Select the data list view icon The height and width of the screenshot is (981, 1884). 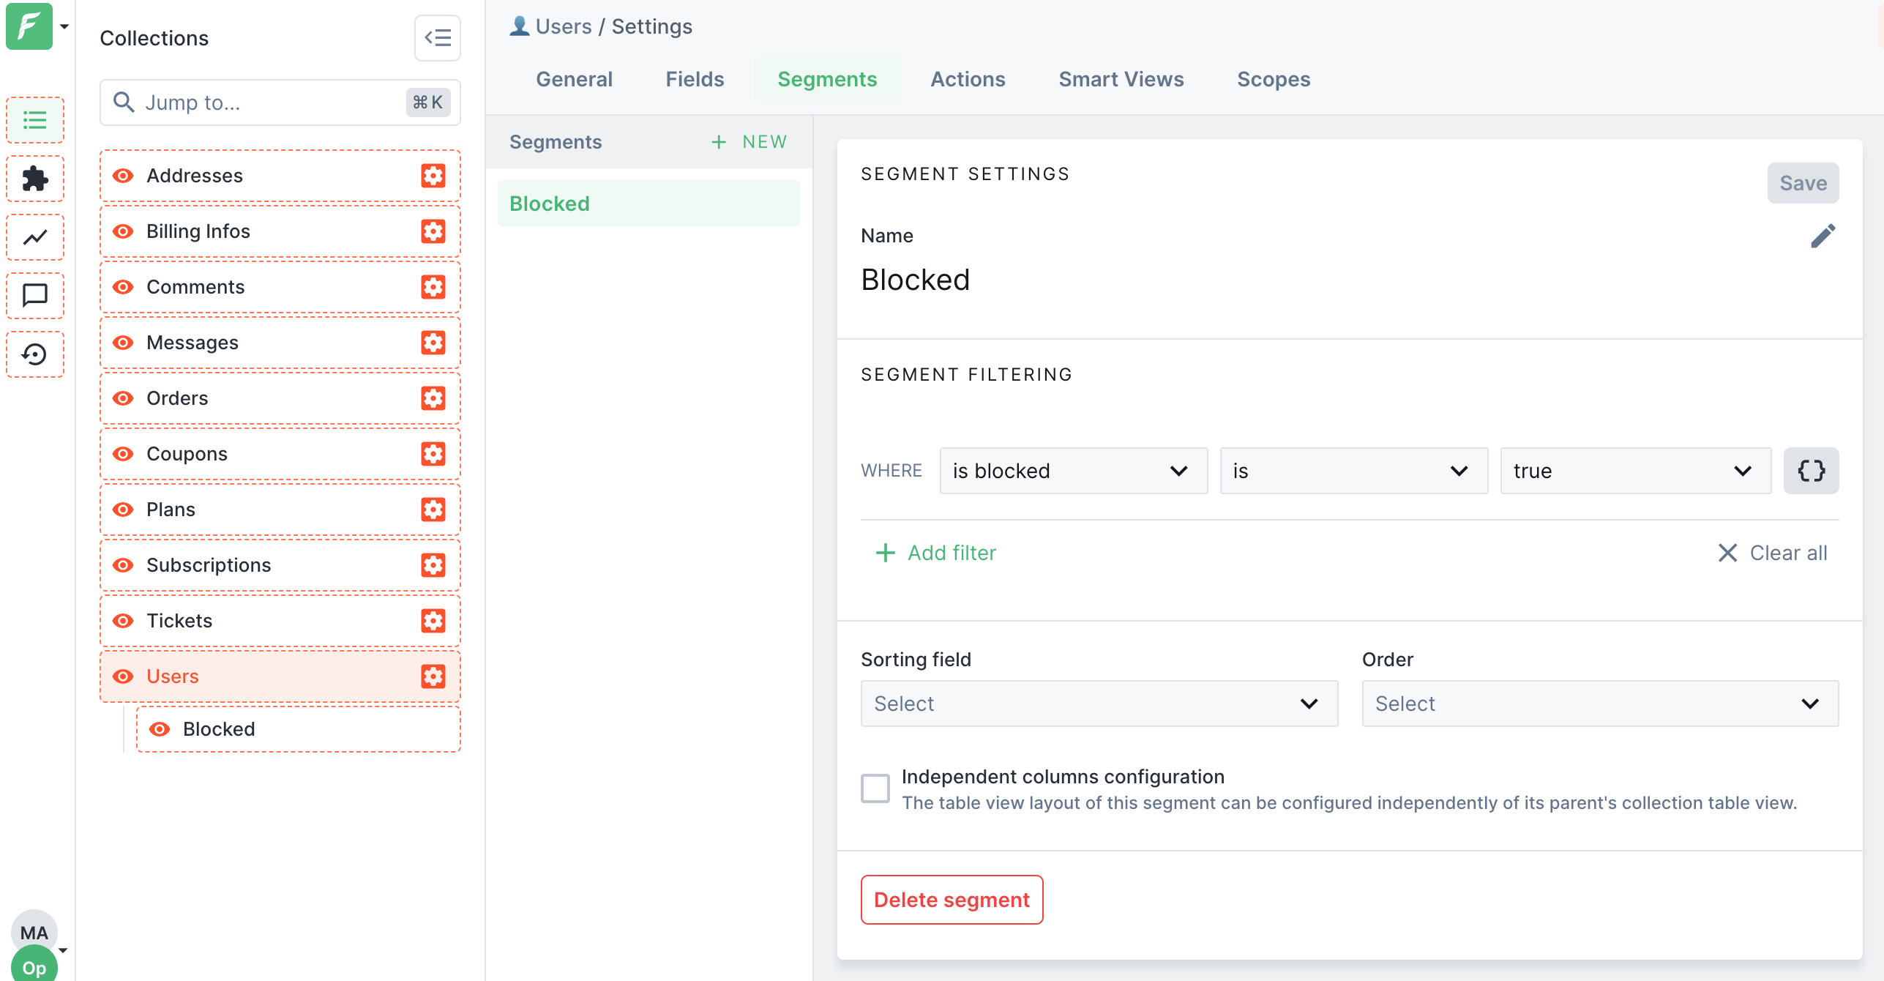click(x=34, y=120)
